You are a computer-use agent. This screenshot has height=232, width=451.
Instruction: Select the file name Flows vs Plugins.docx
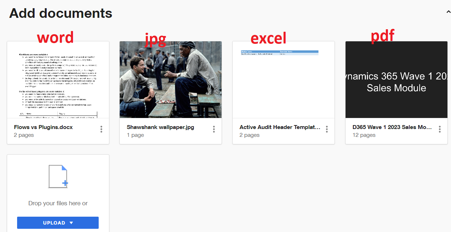pos(43,127)
